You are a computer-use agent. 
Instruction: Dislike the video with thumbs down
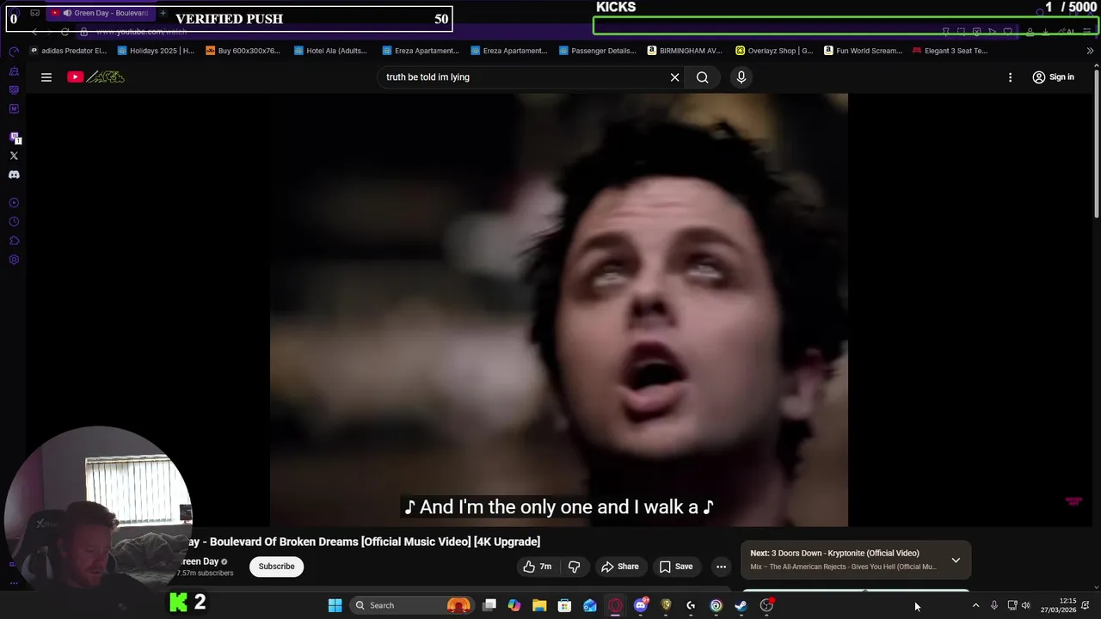[575, 567]
